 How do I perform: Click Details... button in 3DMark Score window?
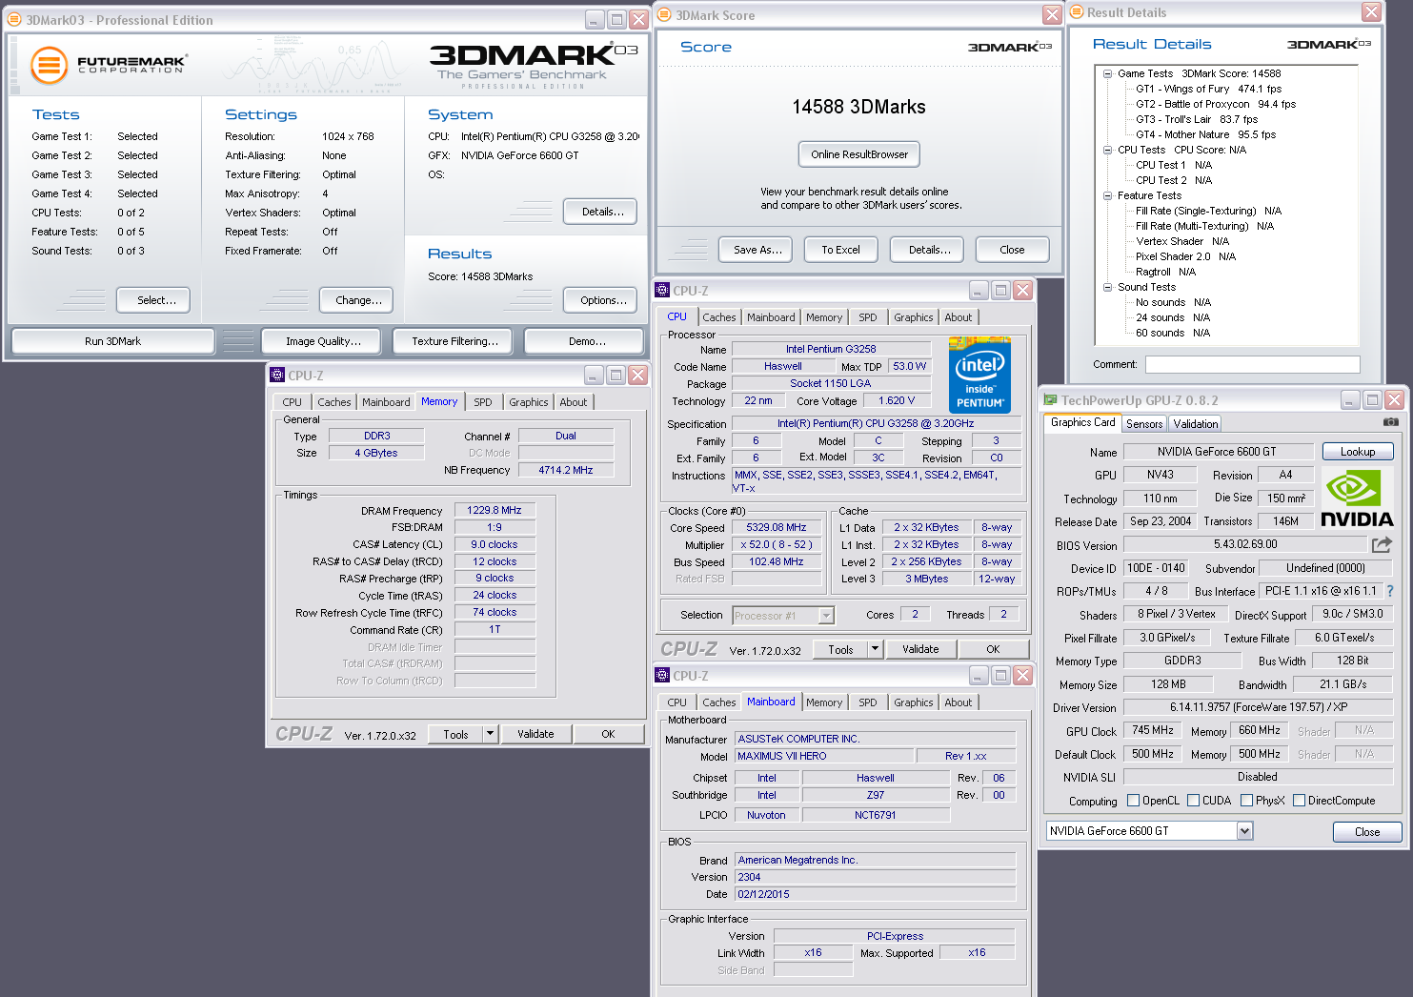click(x=929, y=250)
